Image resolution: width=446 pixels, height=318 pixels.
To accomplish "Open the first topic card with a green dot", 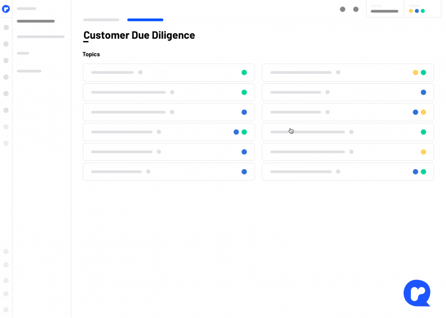I will (169, 73).
